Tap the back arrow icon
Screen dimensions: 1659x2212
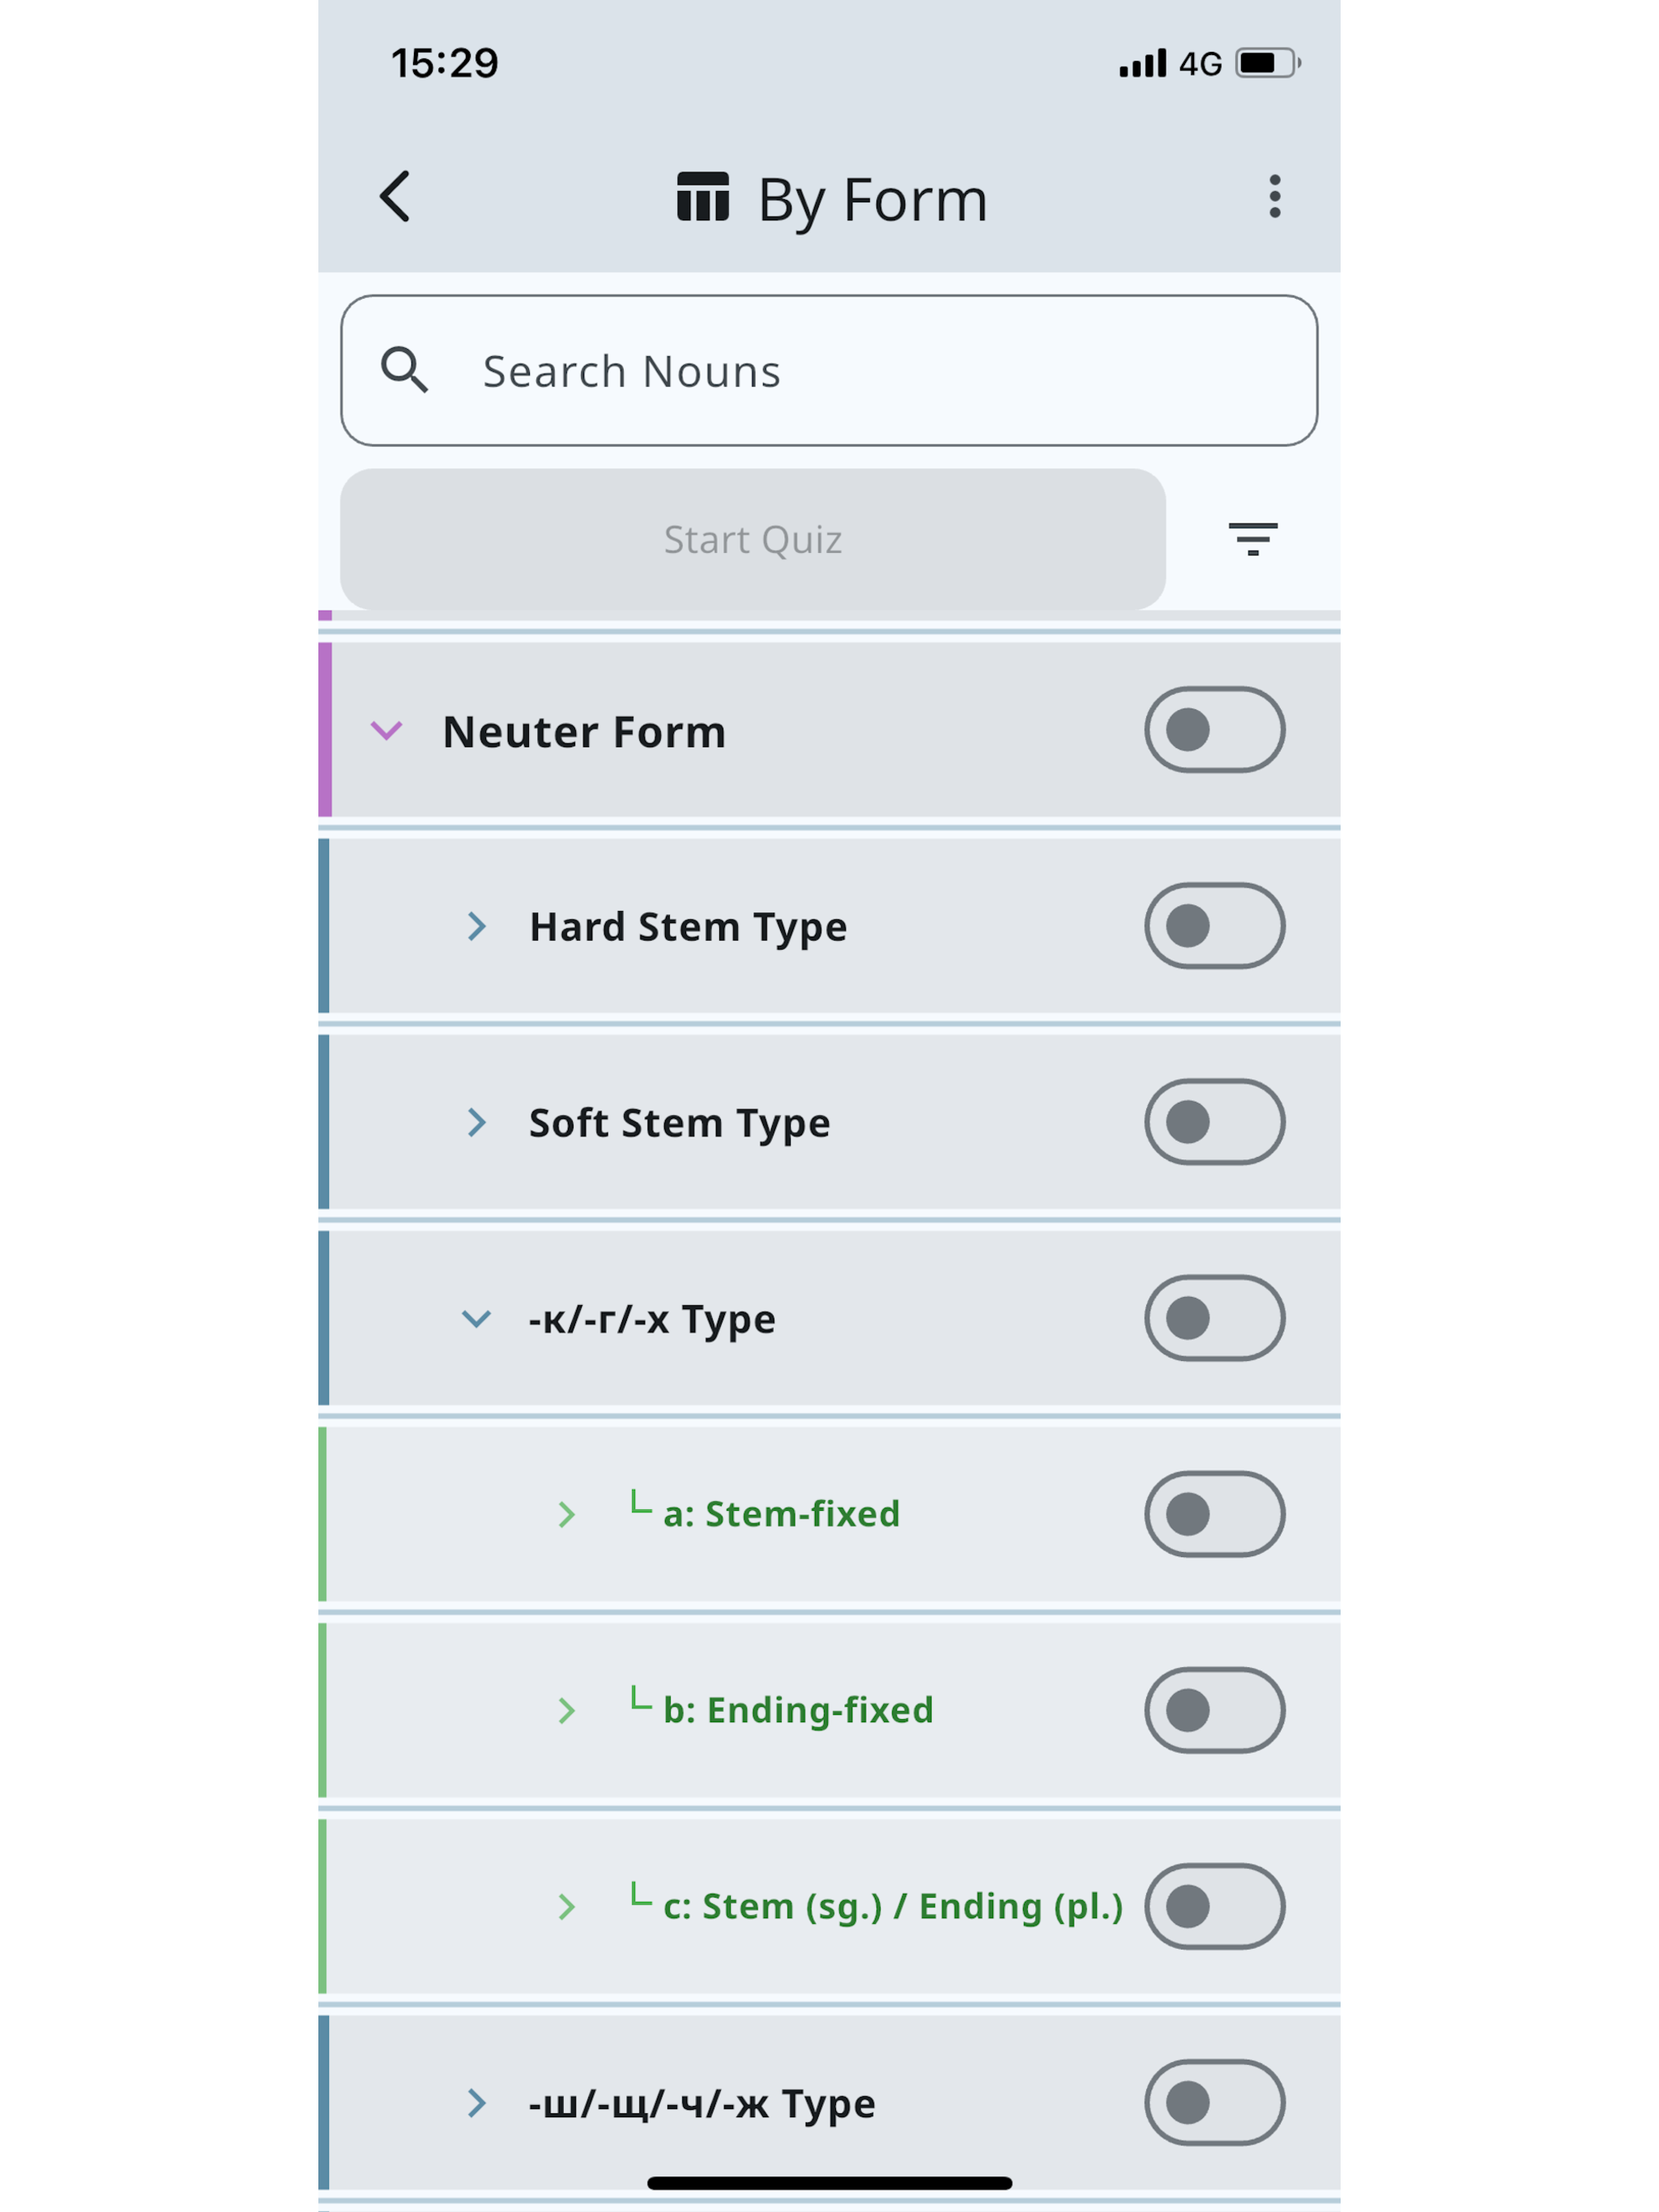click(x=395, y=196)
